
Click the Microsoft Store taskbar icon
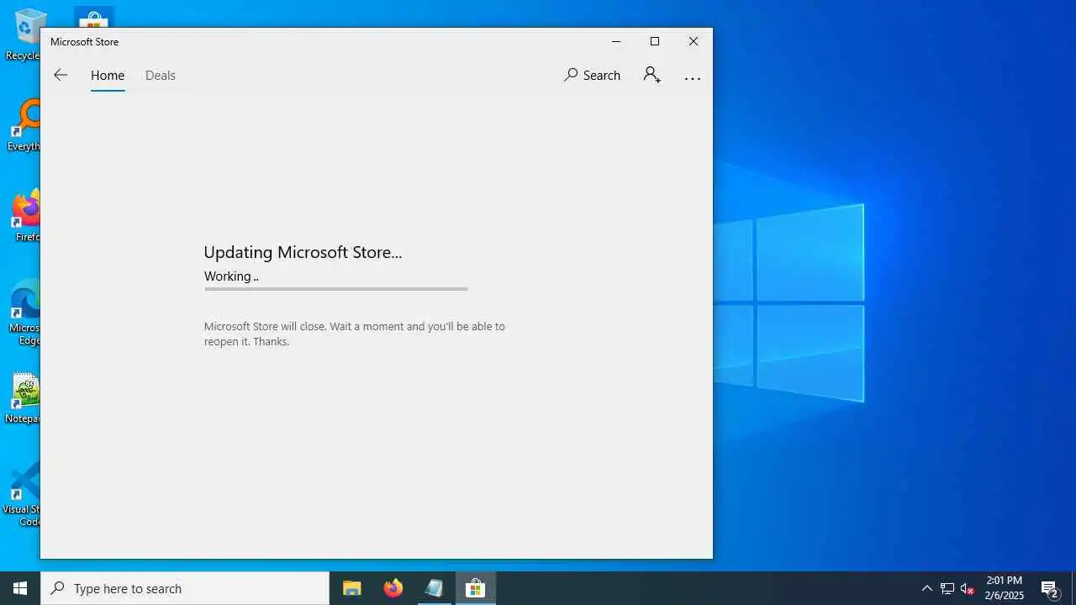point(476,588)
